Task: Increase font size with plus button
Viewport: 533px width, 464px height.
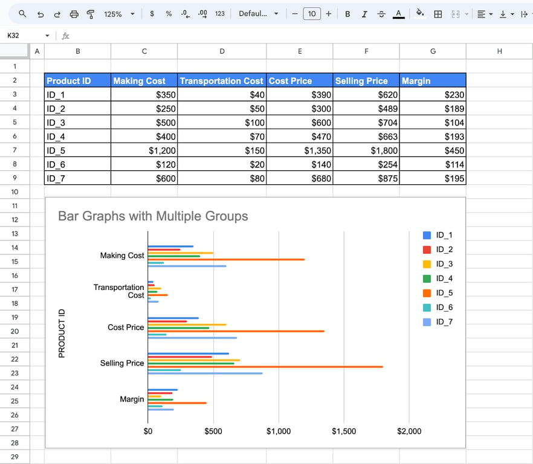Action: (328, 14)
